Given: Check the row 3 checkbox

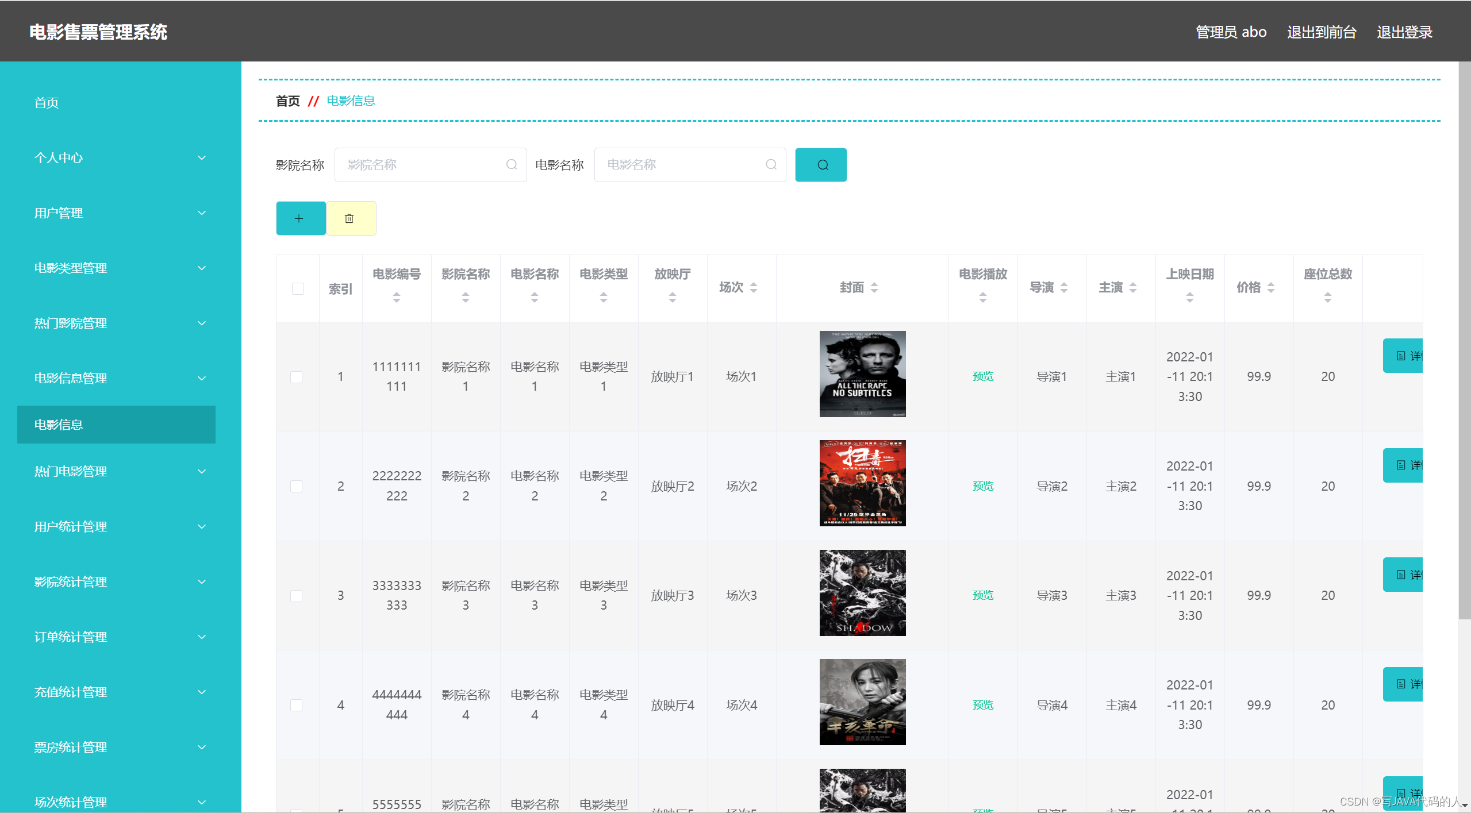Looking at the screenshot, I should tap(296, 596).
